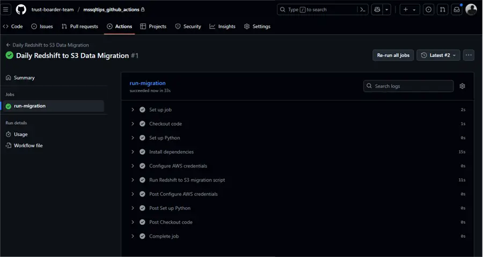Open the Insights tab

coord(222,26)
